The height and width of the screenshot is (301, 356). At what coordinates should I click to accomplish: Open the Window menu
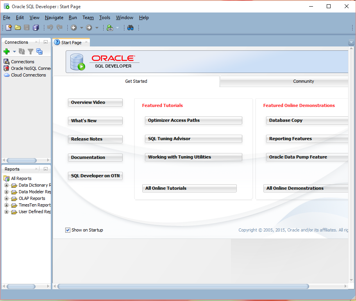pyautogui.click(x=124, y=18)
